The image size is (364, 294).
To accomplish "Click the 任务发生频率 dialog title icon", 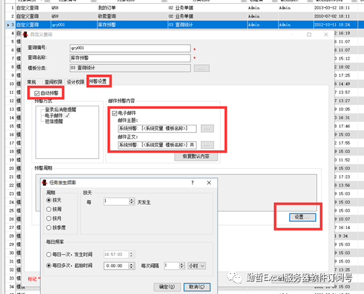I will 44,182.
